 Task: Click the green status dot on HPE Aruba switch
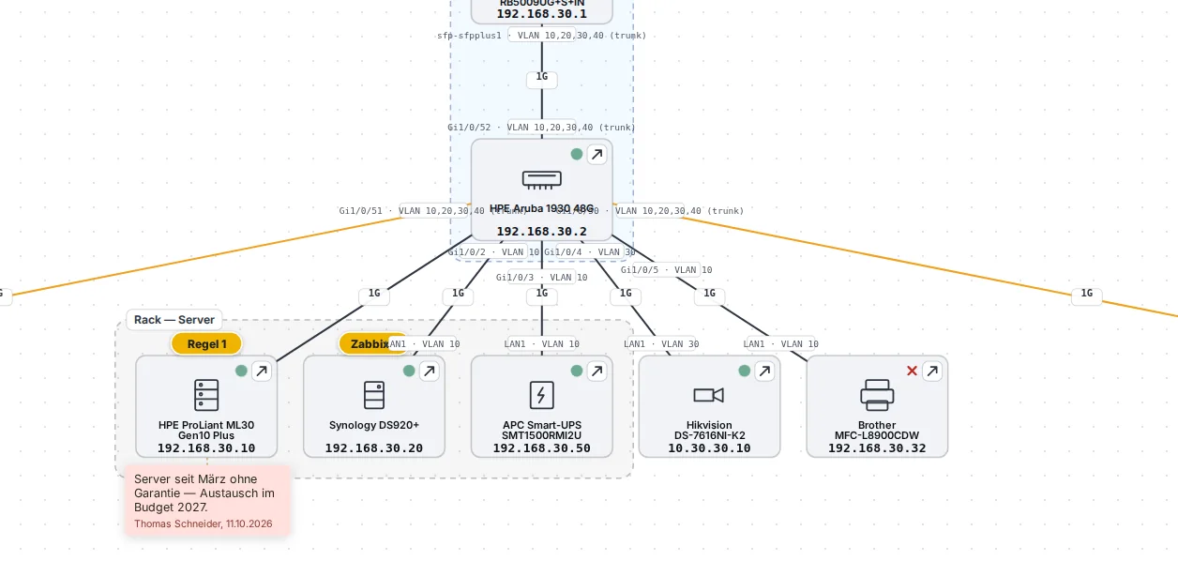click(577, 154)
